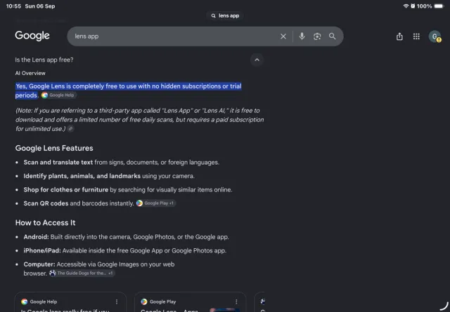Click highlighted "Yes, Google Lens is completely free" text
This screenshot has width=450, height=312.
pyautogui.click(x=128, y=90)
